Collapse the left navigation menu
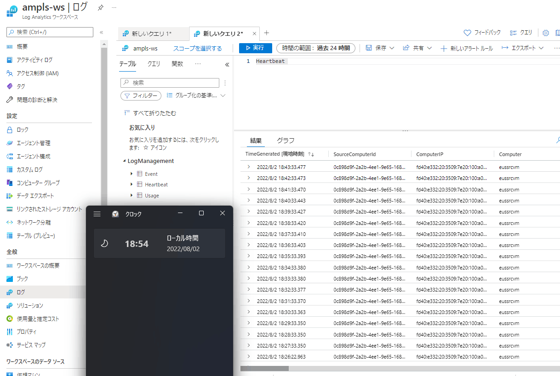The height and width of the screenshot is (376, 560). (x=101, y=32)
